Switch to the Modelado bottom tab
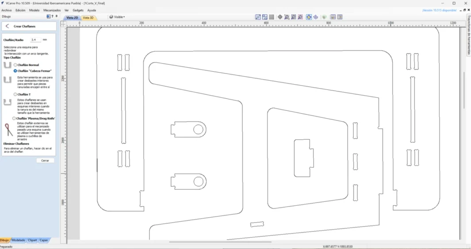471x249 pixels. pos(18,240)
